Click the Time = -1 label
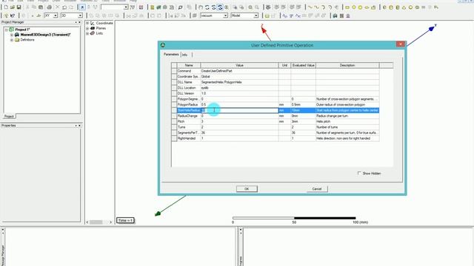The width and height of the screenshot is (474, 266). pos(125,220)
